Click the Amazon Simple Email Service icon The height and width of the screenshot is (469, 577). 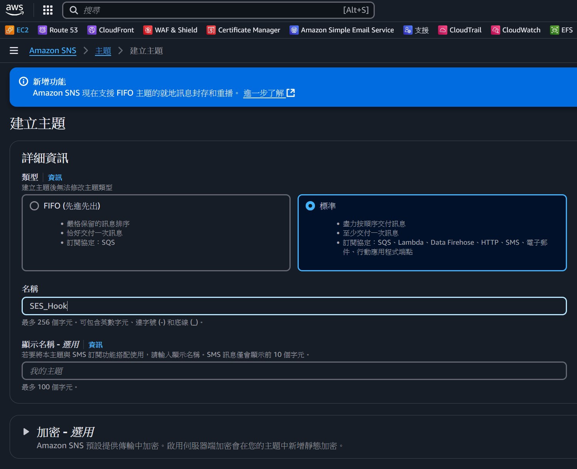coord(294,30)
